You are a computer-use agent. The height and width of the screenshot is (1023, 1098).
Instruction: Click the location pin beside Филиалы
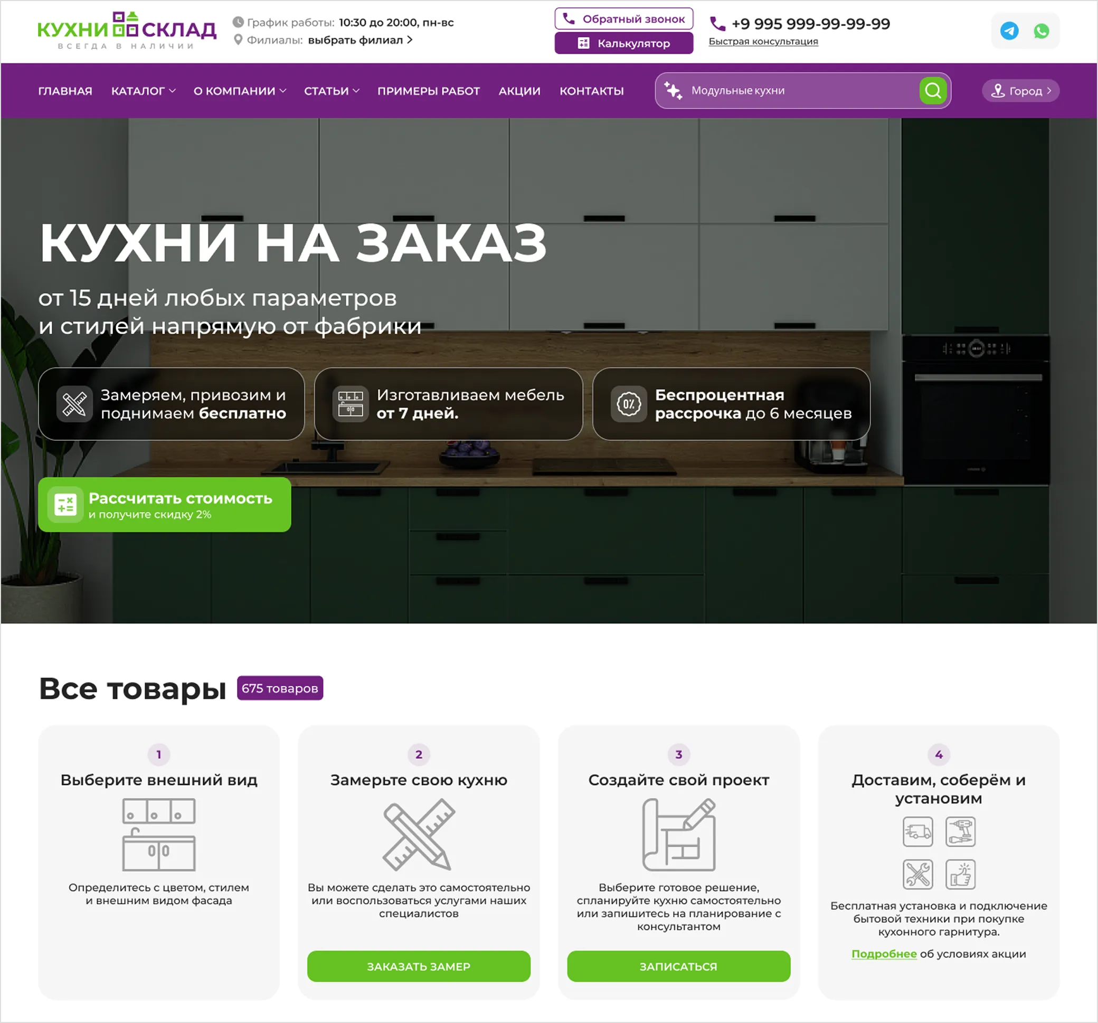click(238, 40)
